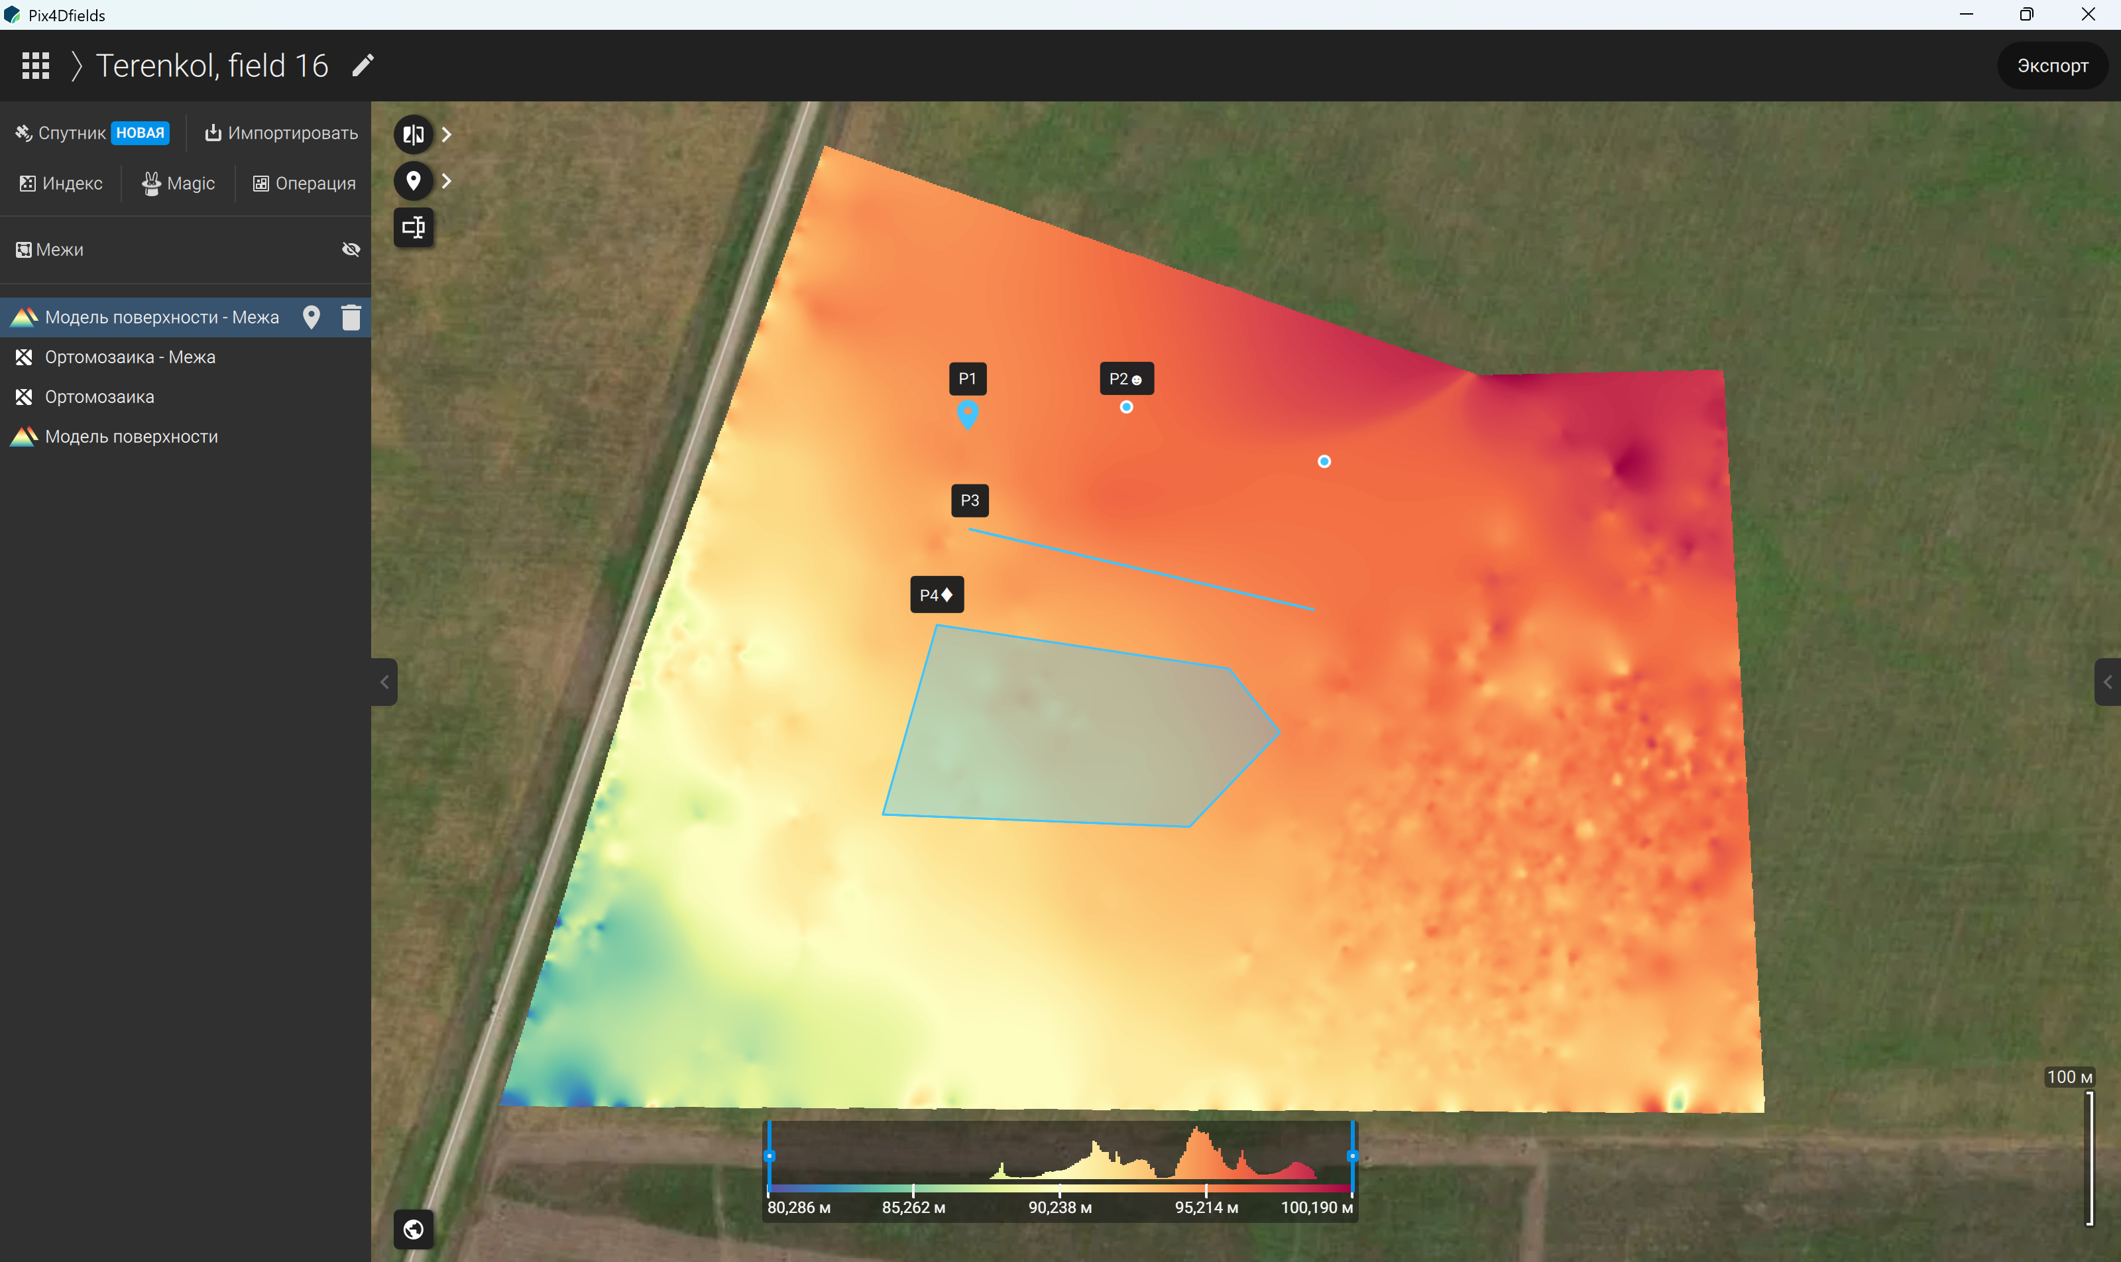Image resolution: width=2121 pixels, height=1262 pixels.
Task: Grab the histogram's right range handle
Action: click(x=1352, y=1156)
